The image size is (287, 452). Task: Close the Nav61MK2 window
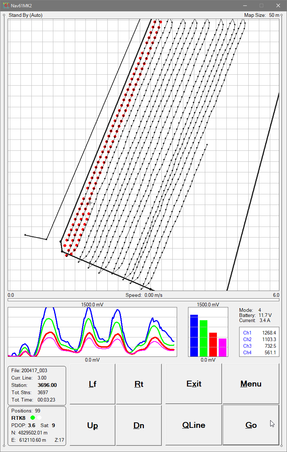coord(278,5)
